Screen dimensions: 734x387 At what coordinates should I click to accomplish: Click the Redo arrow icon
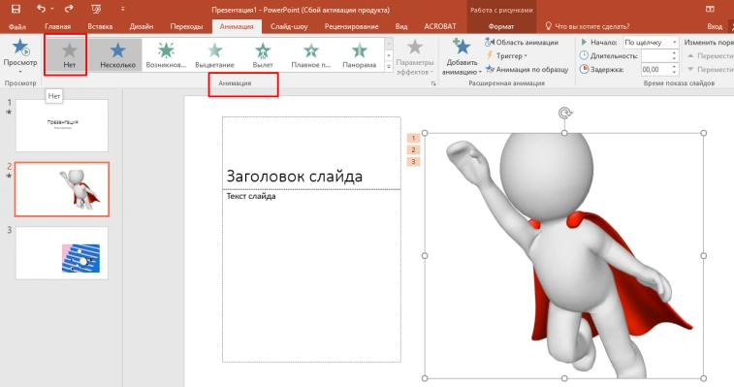point(69,9)
